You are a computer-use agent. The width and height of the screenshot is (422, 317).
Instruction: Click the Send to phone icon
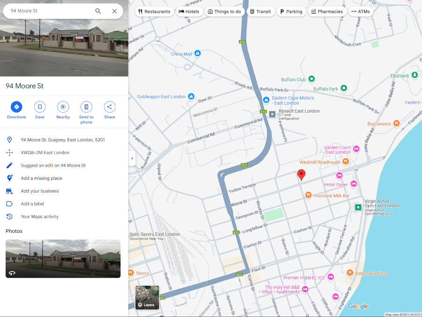click(86, 107)
